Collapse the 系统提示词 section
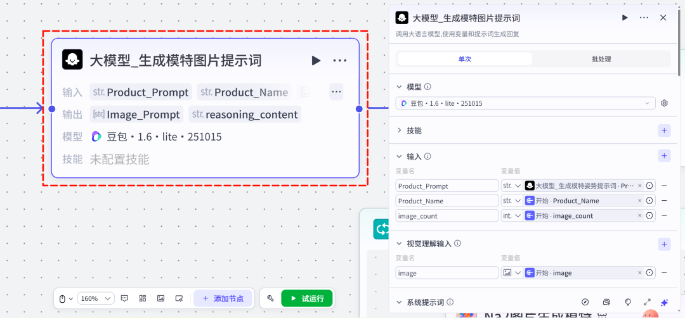The image size is (685, 318). (x=400, y=302)
